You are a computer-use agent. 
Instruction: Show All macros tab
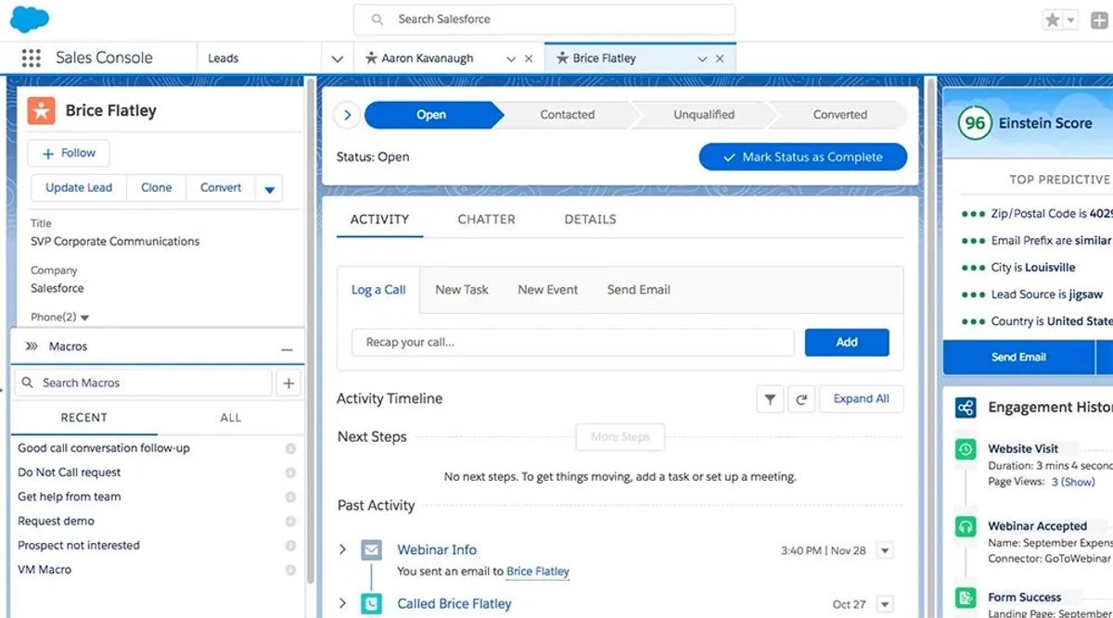(231, 418)
